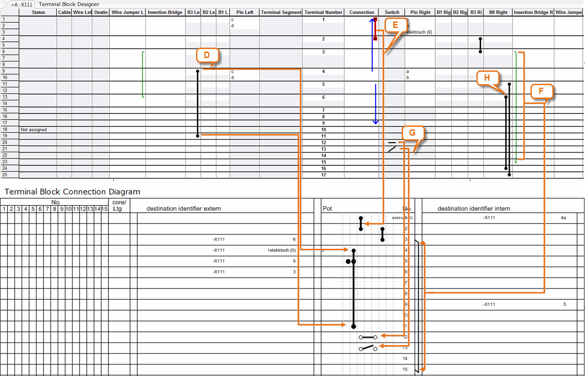Screen dimensions: 585x376
Task: Click the Wire Jumper L column header
Action: pos(127,12)
